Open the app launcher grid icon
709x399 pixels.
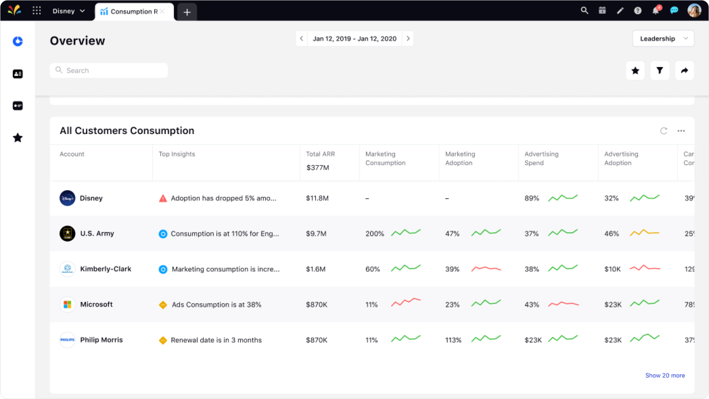click(x=37, y=11)
